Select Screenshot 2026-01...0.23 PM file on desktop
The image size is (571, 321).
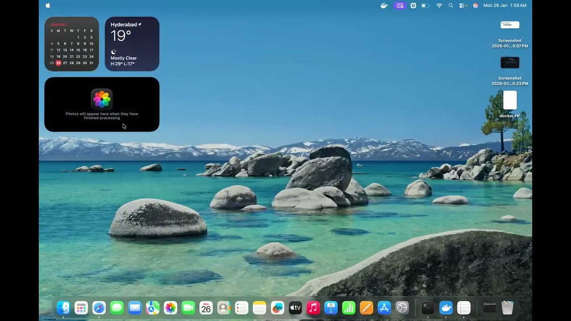[x=510, y=71]
